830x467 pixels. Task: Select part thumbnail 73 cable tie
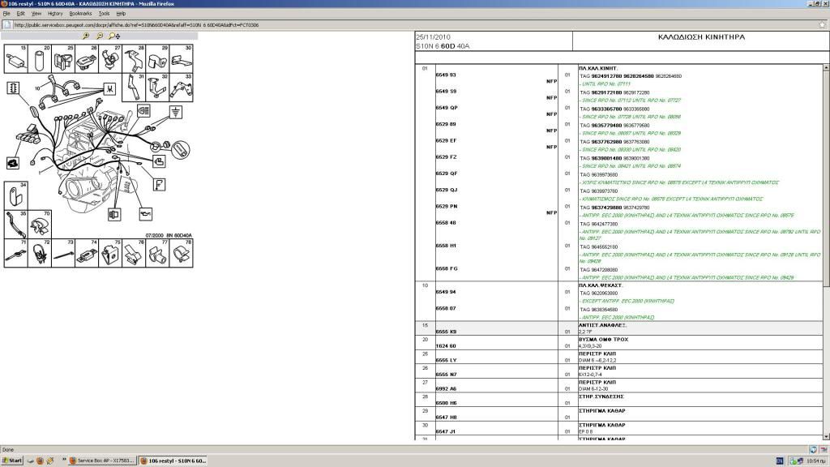point(63,253)
